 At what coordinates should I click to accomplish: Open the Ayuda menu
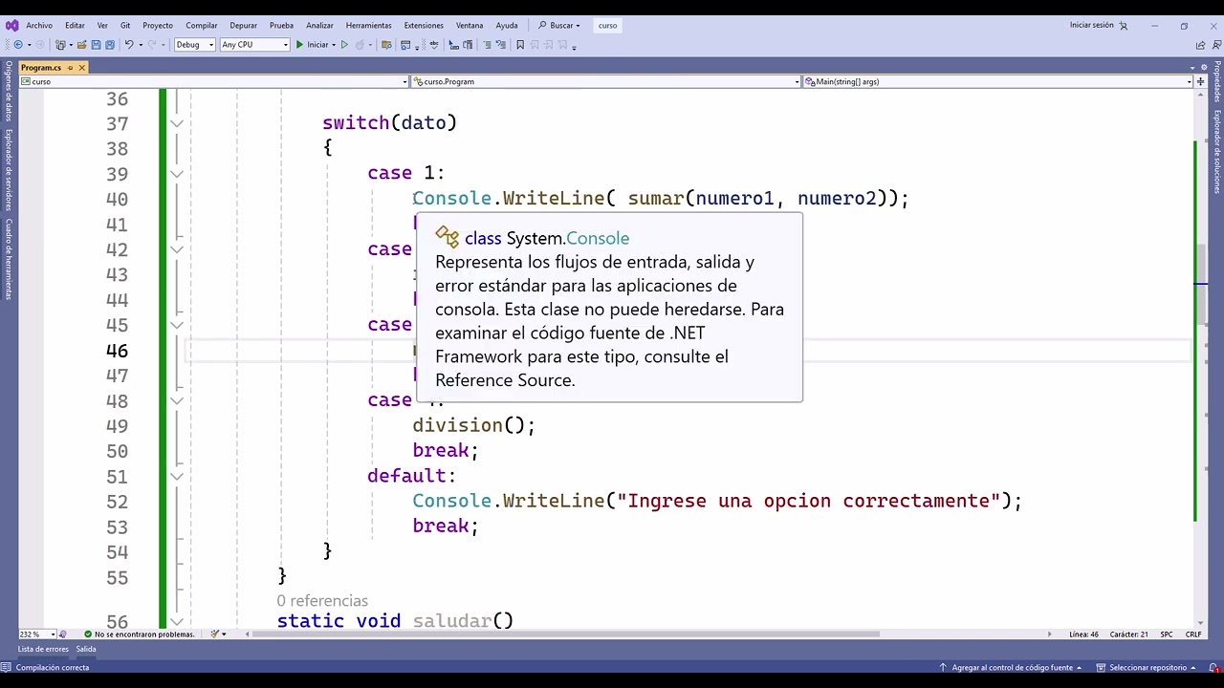pos(507,26)
